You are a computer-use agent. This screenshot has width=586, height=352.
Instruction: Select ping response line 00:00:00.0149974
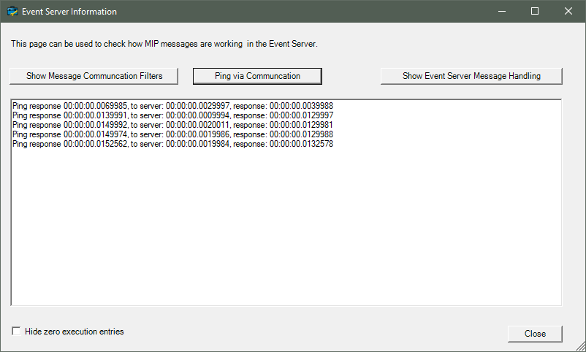coord(172,134)
